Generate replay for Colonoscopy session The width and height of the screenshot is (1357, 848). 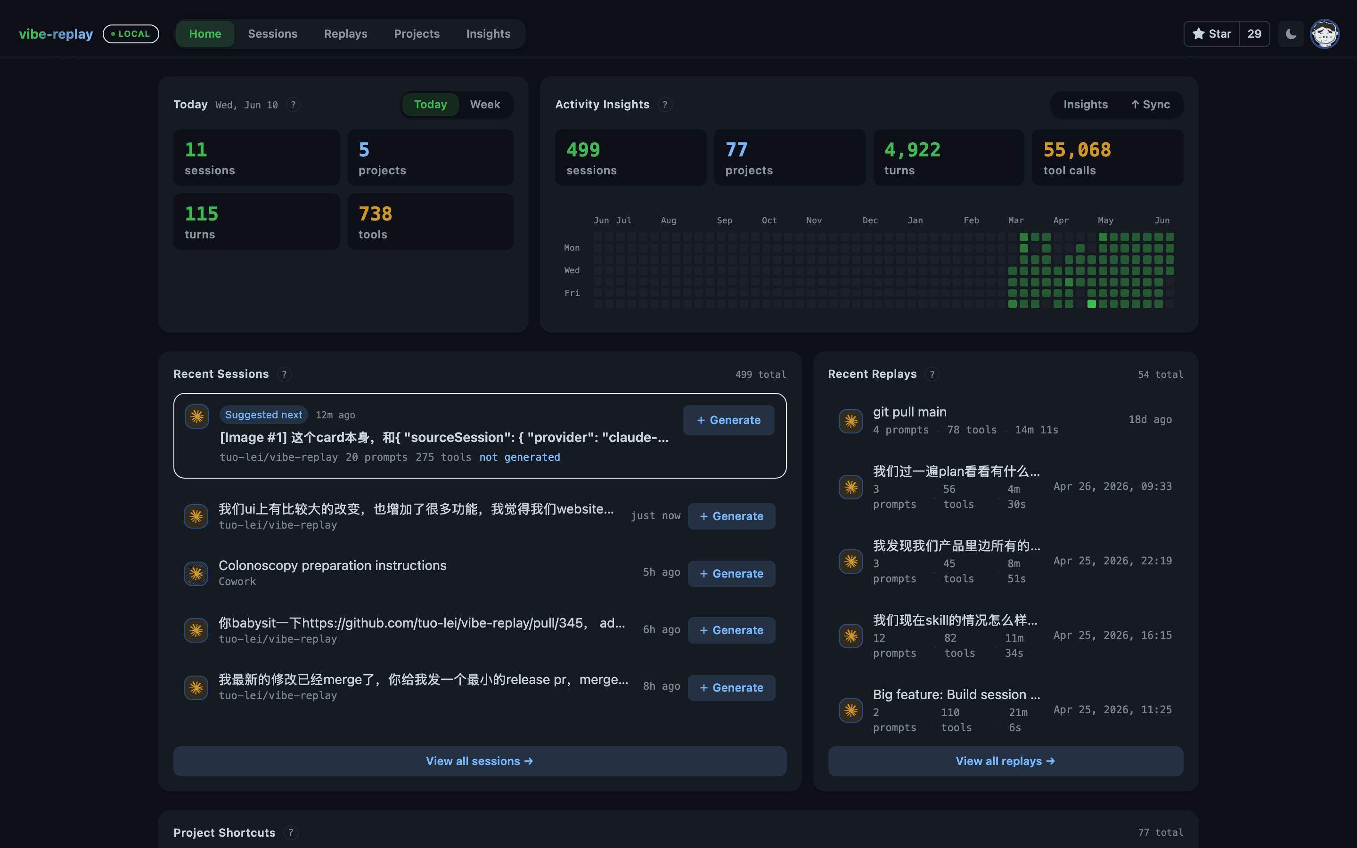tap(731, 574)
